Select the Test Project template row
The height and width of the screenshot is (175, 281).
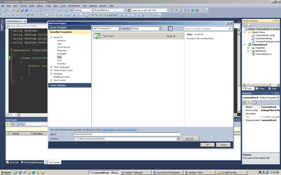pyautogui.click(x=138, y=36)
